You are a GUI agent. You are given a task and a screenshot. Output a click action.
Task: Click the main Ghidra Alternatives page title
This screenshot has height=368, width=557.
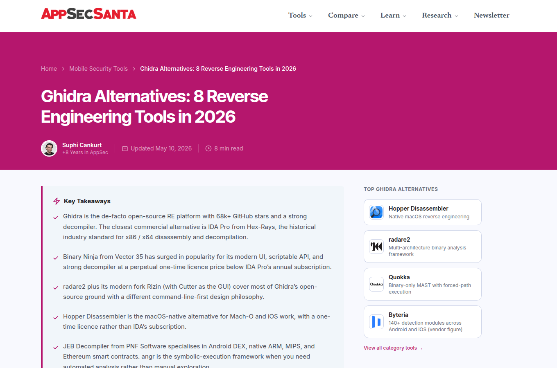(154, 107)
